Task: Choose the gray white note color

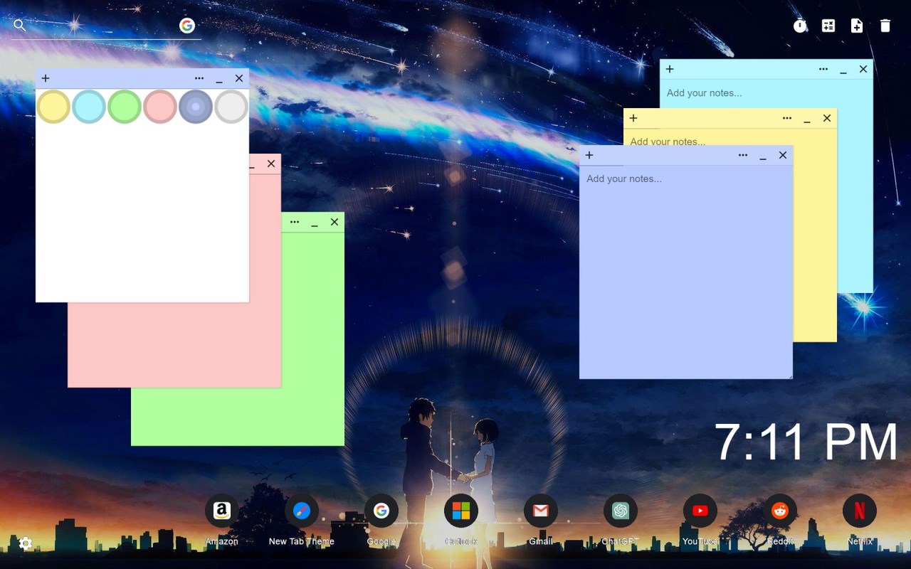Action: (231, 107)
